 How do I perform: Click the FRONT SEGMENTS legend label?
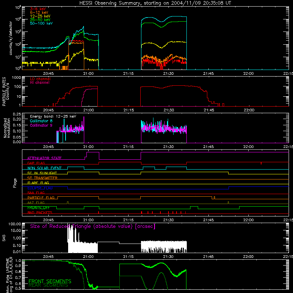[50, 281]
